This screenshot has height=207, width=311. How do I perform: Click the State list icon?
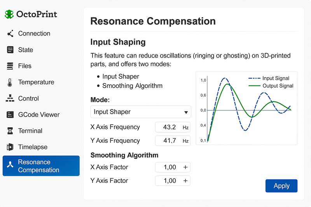(10, 50)
